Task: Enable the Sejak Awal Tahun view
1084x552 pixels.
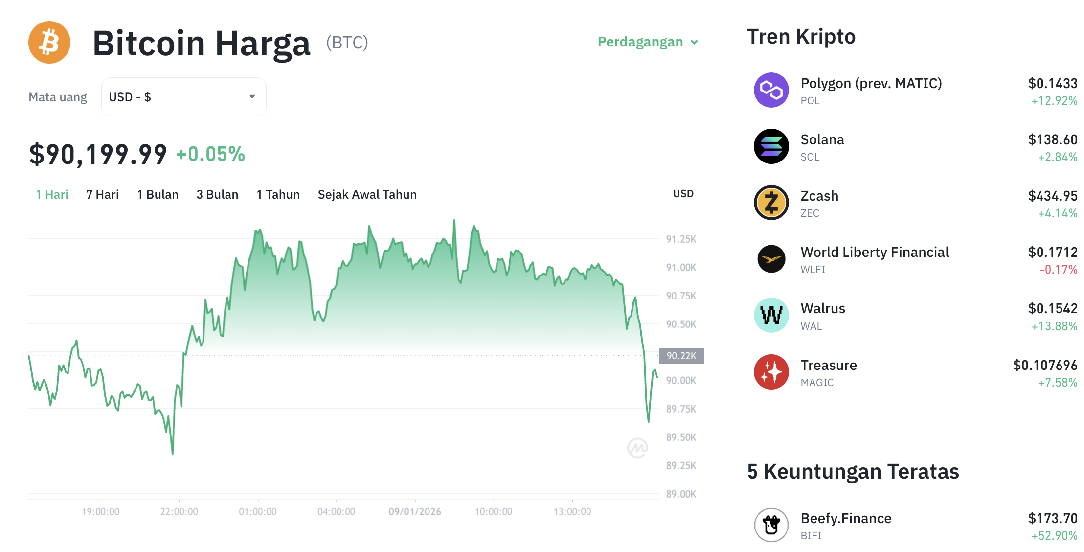Action: (x=367, y=194)
